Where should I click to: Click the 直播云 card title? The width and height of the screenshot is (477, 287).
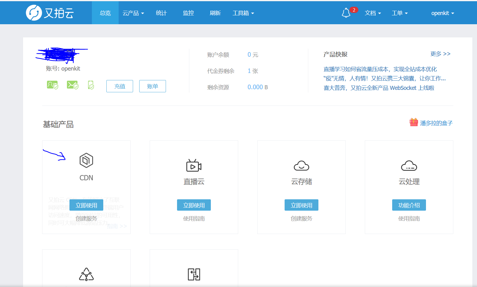click(194, 182)
